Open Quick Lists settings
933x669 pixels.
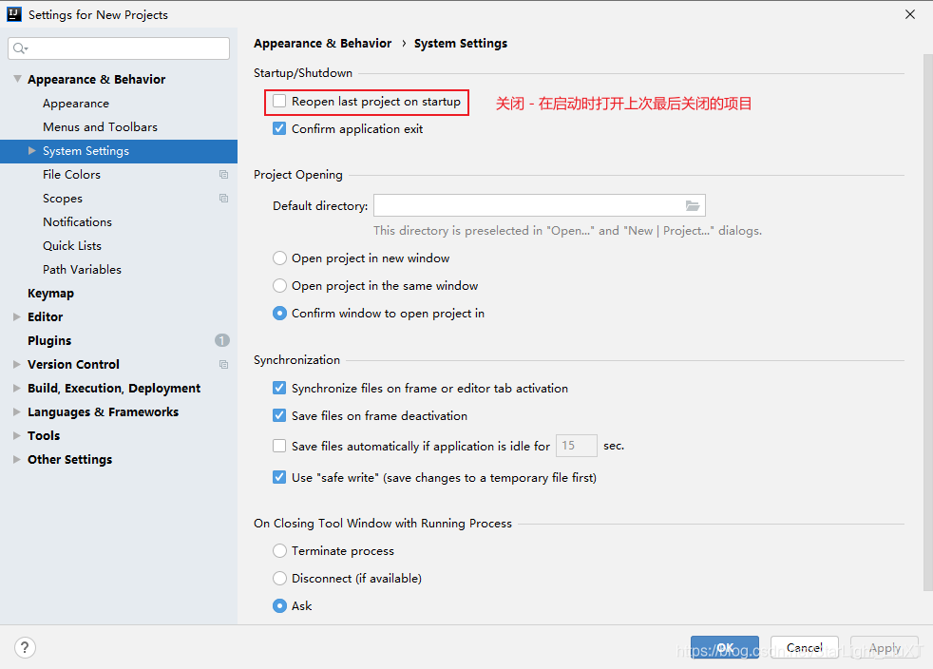(x=72, y=246)
